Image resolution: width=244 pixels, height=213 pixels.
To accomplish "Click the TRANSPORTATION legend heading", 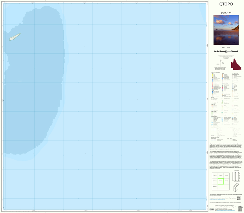I will [x=215, y=126].
